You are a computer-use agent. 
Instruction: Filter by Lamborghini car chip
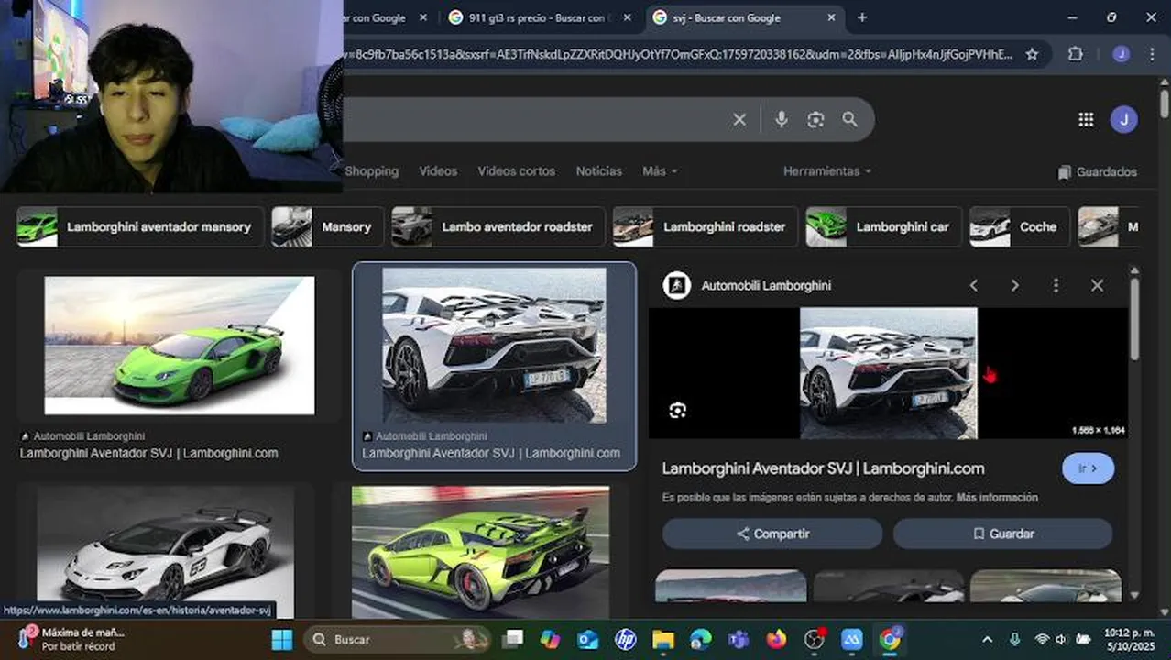pos(883,226)
